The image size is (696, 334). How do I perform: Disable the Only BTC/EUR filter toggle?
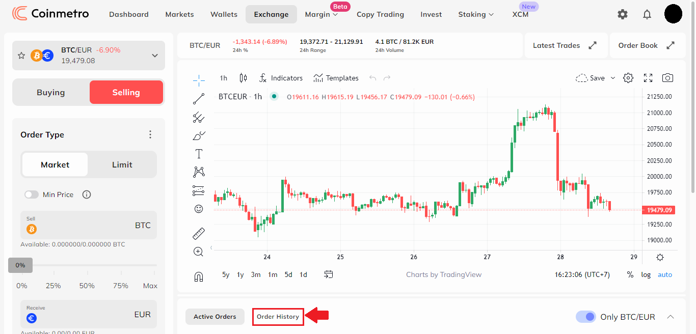tap(586, 316)
